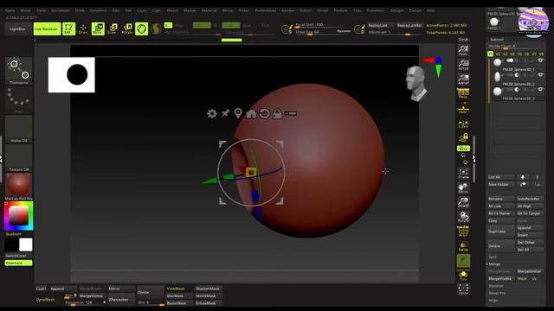The height and width of the screenshot is (311, 554).
Task: Expand the Align section
Action: click(x=493, y=301)
